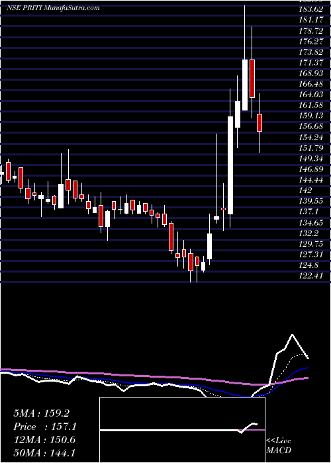
Task: Select the 164.03 price axis label
Action: click(310, 95)
